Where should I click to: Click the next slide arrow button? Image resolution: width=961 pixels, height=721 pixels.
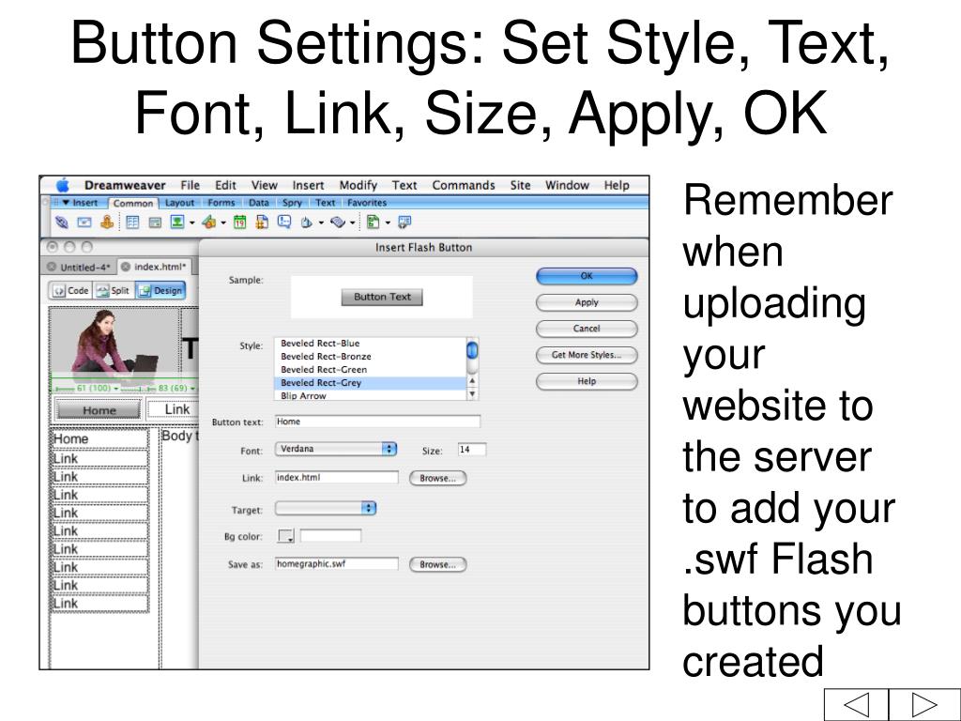(924, 704)
